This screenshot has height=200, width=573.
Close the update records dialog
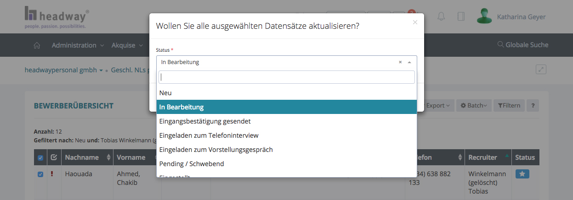[x=415, y=22]
